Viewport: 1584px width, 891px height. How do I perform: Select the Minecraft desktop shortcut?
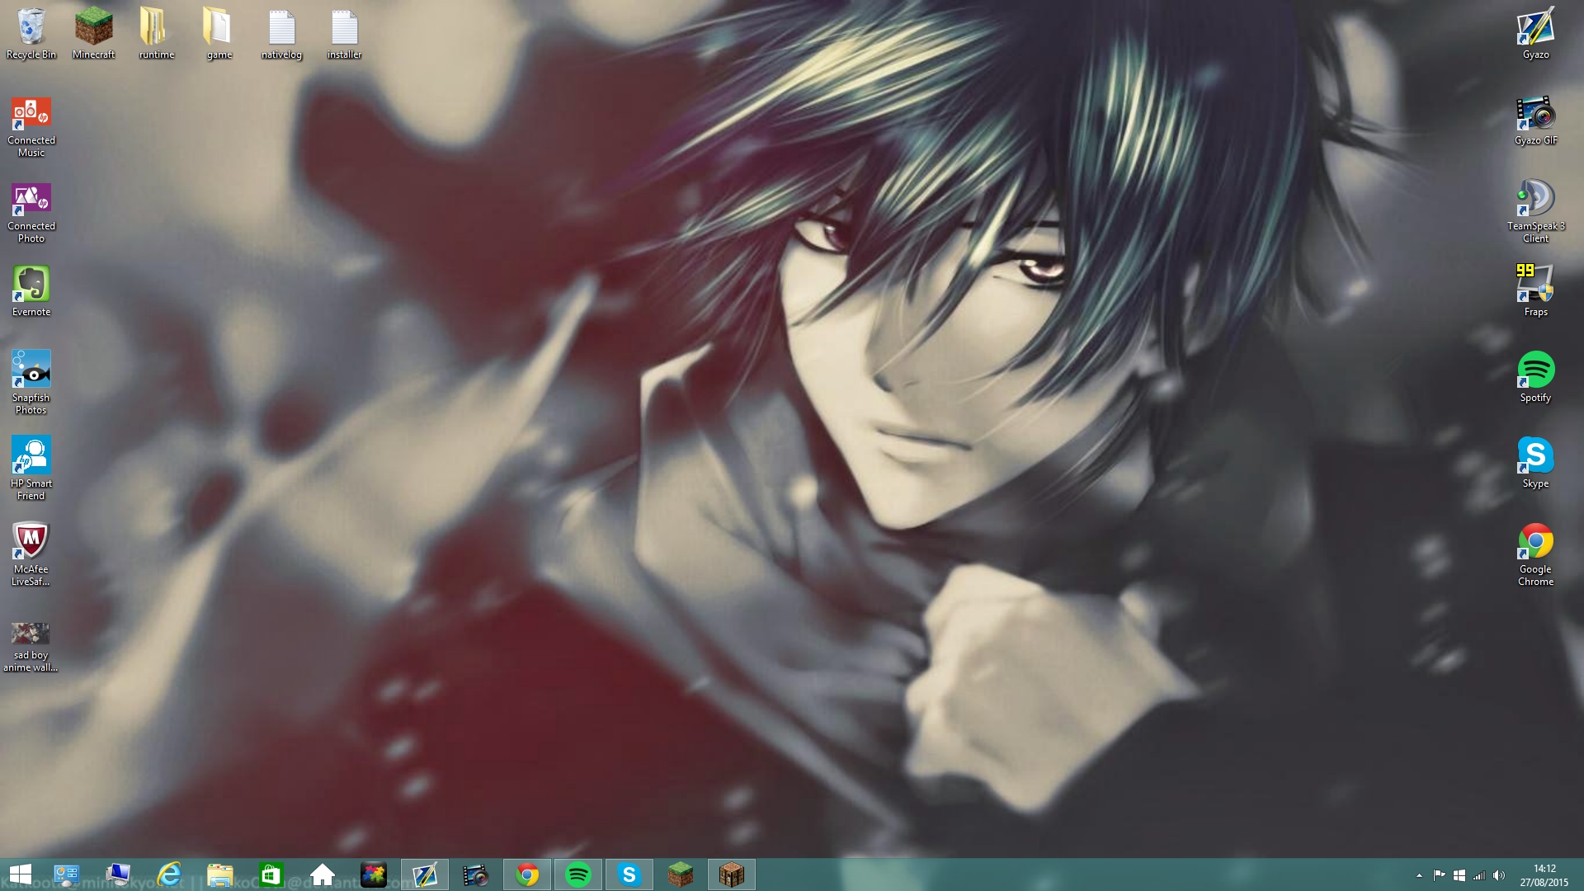point(93,33)
